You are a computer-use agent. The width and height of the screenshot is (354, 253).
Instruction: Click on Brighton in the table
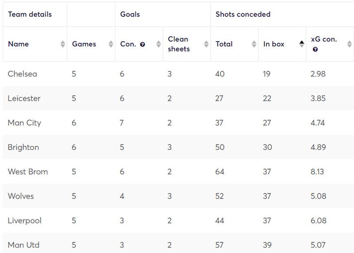[x=23, y=147]
